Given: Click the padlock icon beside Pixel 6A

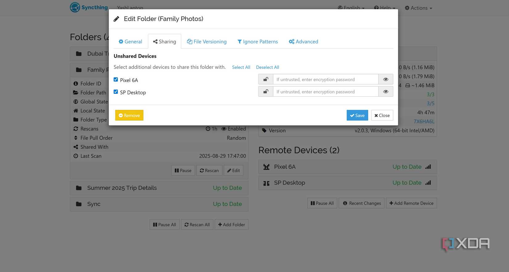Looking at the screenshot, I should [x=266, y=79].
